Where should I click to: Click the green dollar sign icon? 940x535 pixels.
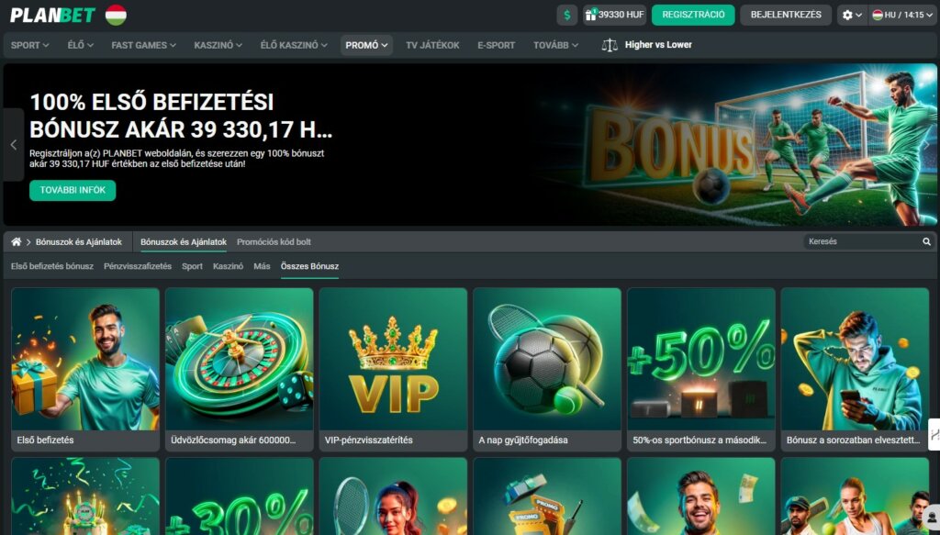566,15
